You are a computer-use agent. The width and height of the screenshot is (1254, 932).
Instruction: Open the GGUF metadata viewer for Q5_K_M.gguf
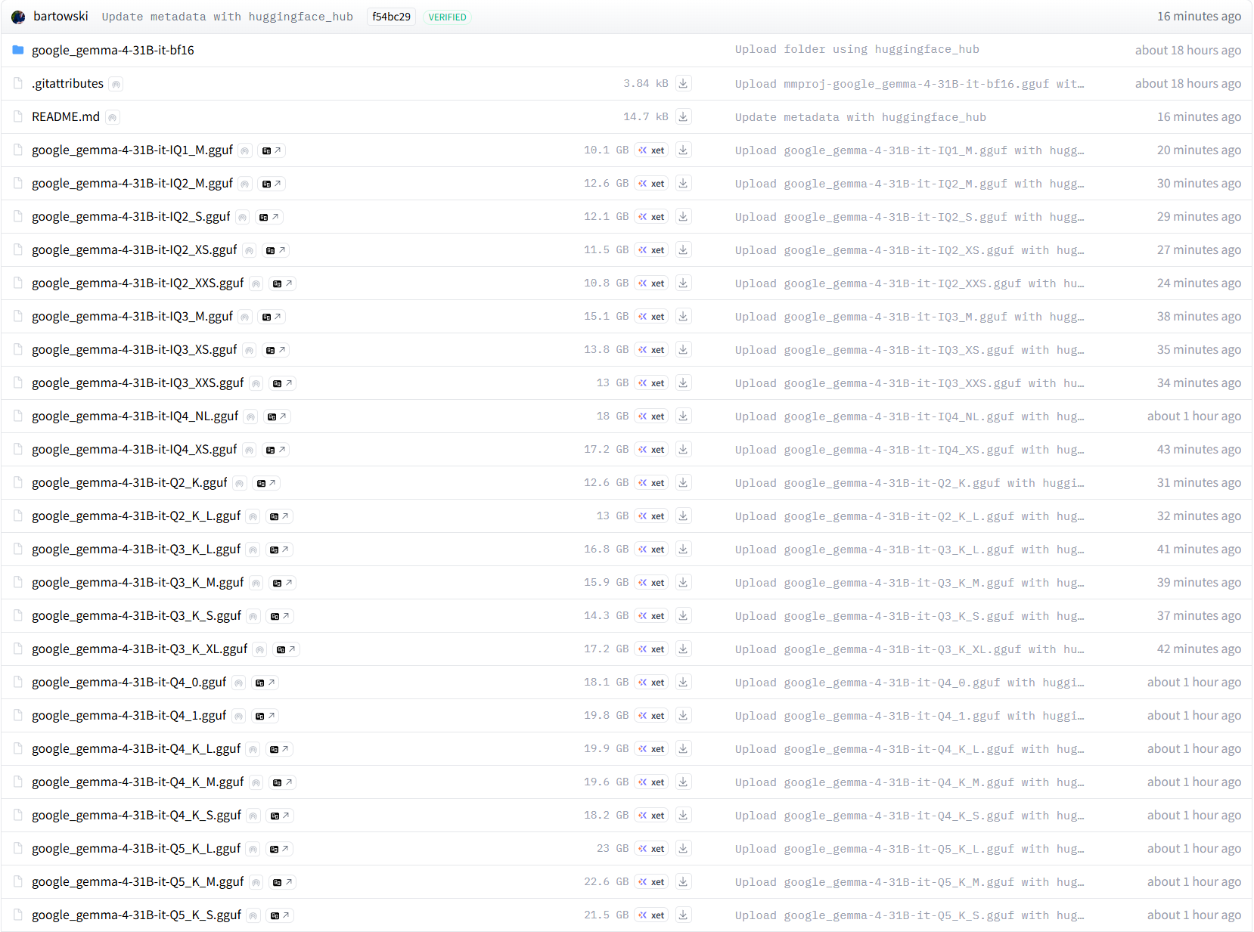[283, 882]
